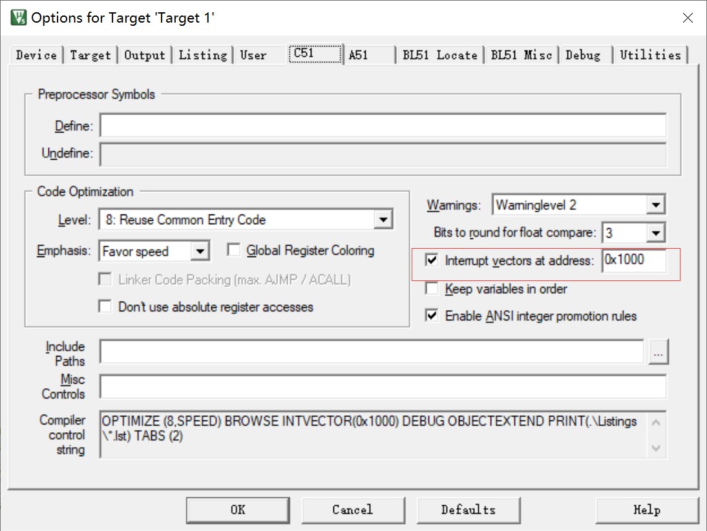
Task: Open the User tab
Action: coord(253,55)
